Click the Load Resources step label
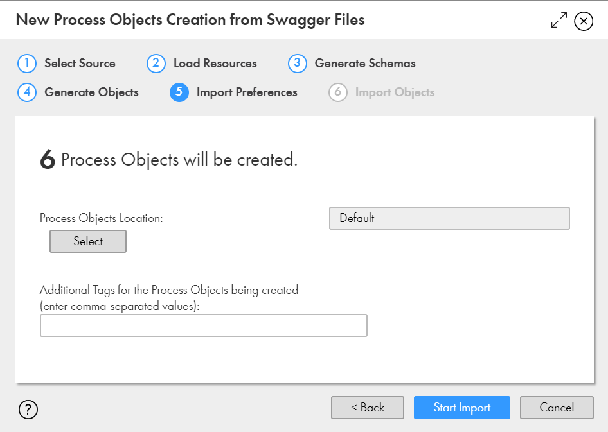 click(x=215, y=63)
